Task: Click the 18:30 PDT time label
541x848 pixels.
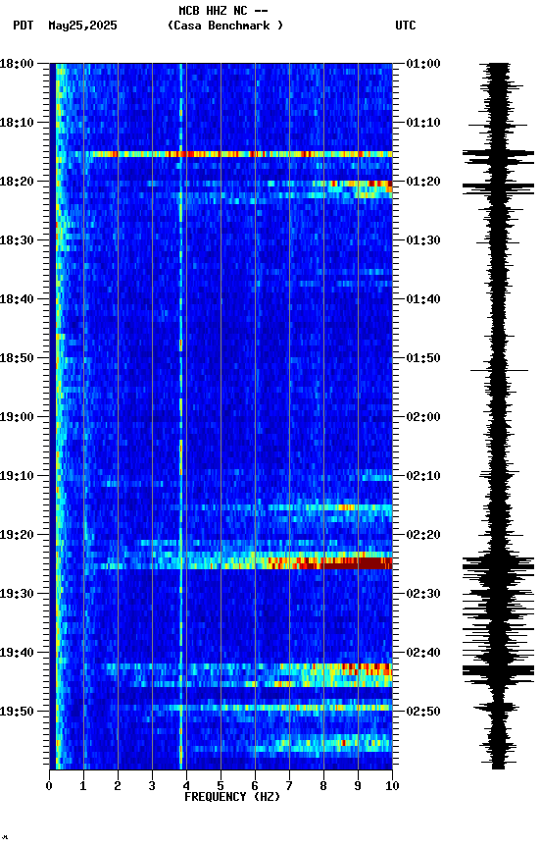Action: [x=17, y=240]
